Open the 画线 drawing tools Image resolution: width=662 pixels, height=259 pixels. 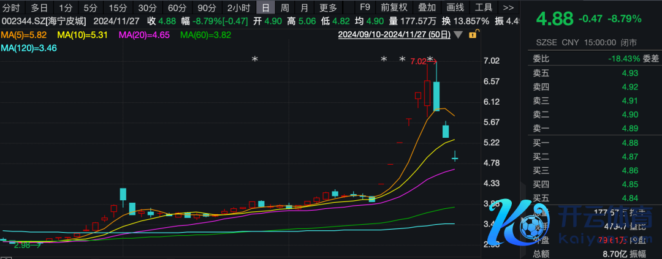(x=455, y=8)
